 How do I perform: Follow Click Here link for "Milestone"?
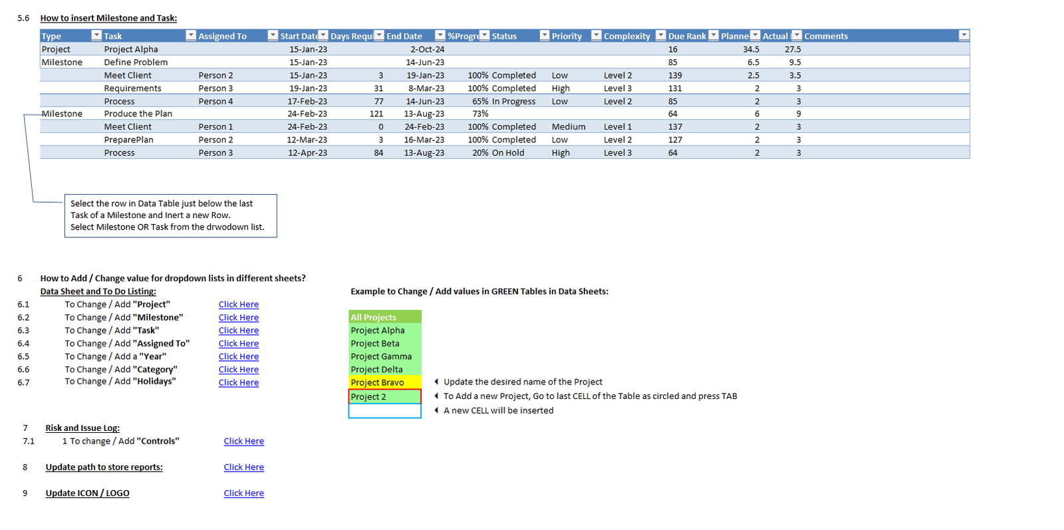point(239,318)
